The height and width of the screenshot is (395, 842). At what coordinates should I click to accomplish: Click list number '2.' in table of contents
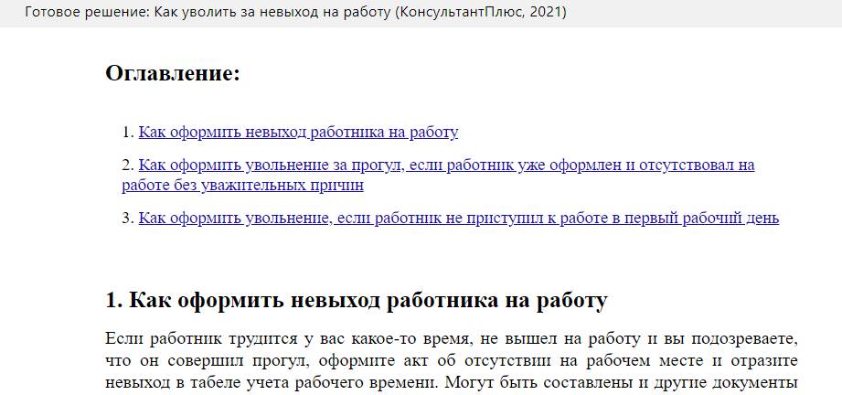pyautogui.click(x=128, y=166)
